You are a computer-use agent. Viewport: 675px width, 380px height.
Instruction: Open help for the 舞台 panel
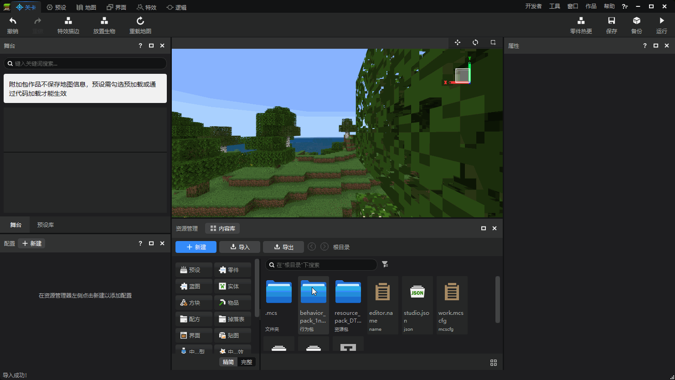tap(140, 46)
